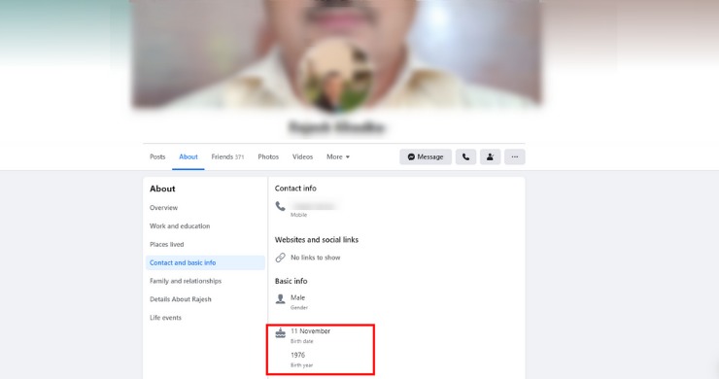Select Contact and basic info
719x379 pixels.
205,263
